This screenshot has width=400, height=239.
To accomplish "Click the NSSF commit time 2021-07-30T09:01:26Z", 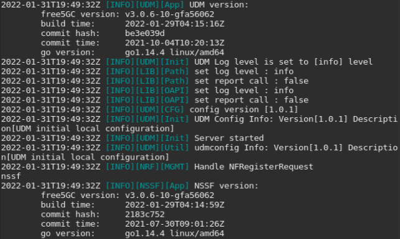I will [x=174, y=223].
